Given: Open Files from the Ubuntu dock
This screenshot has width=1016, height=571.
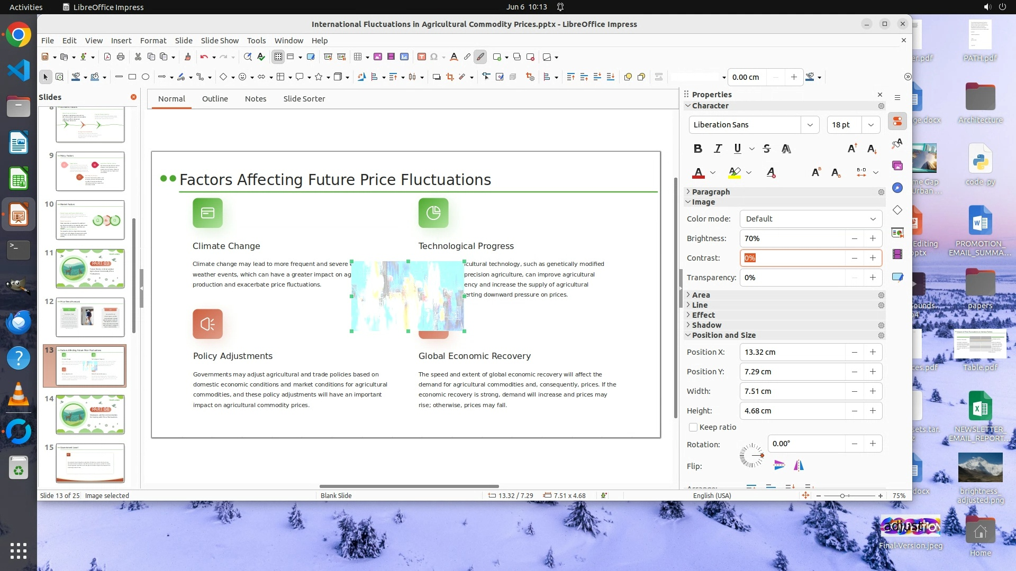Looking at the screenshot, I should pyautogui.click(x=19, y=106).
